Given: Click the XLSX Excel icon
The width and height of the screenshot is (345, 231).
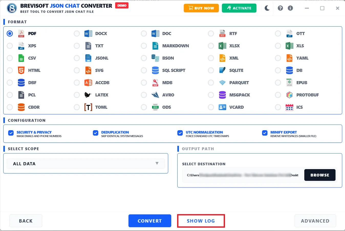Looking at the screenshot, I should [x=222, y=46].
